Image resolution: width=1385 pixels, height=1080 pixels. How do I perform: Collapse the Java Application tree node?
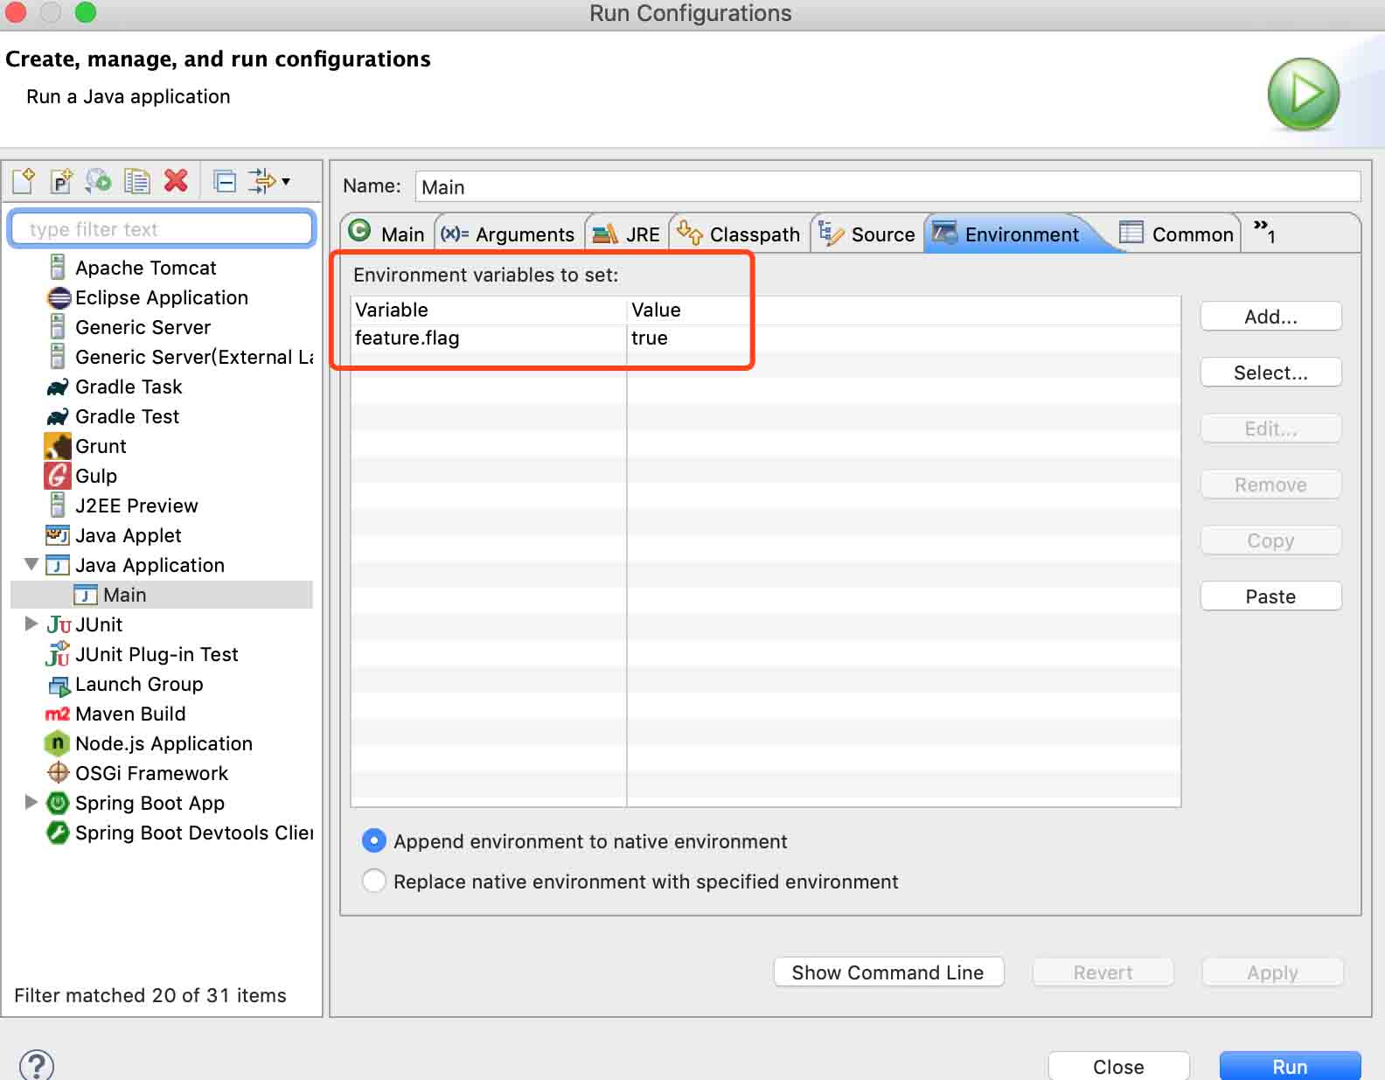[x=31, y=564]
